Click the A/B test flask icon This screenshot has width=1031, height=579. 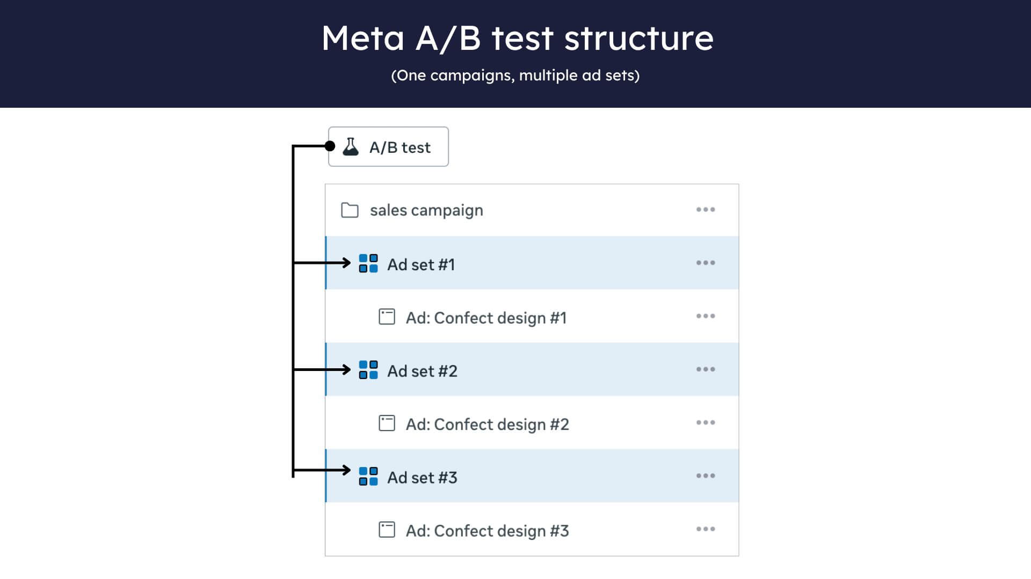click(x=351, y=146)
